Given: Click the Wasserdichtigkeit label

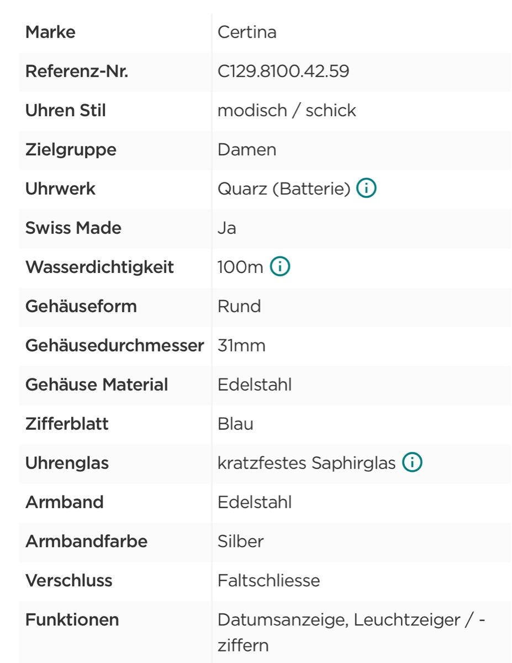Looking at the screenshot, I should pyautogui.click(x=99, y=267).
